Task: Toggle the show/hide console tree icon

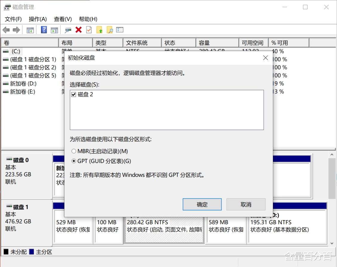Action: coord(30,30)
